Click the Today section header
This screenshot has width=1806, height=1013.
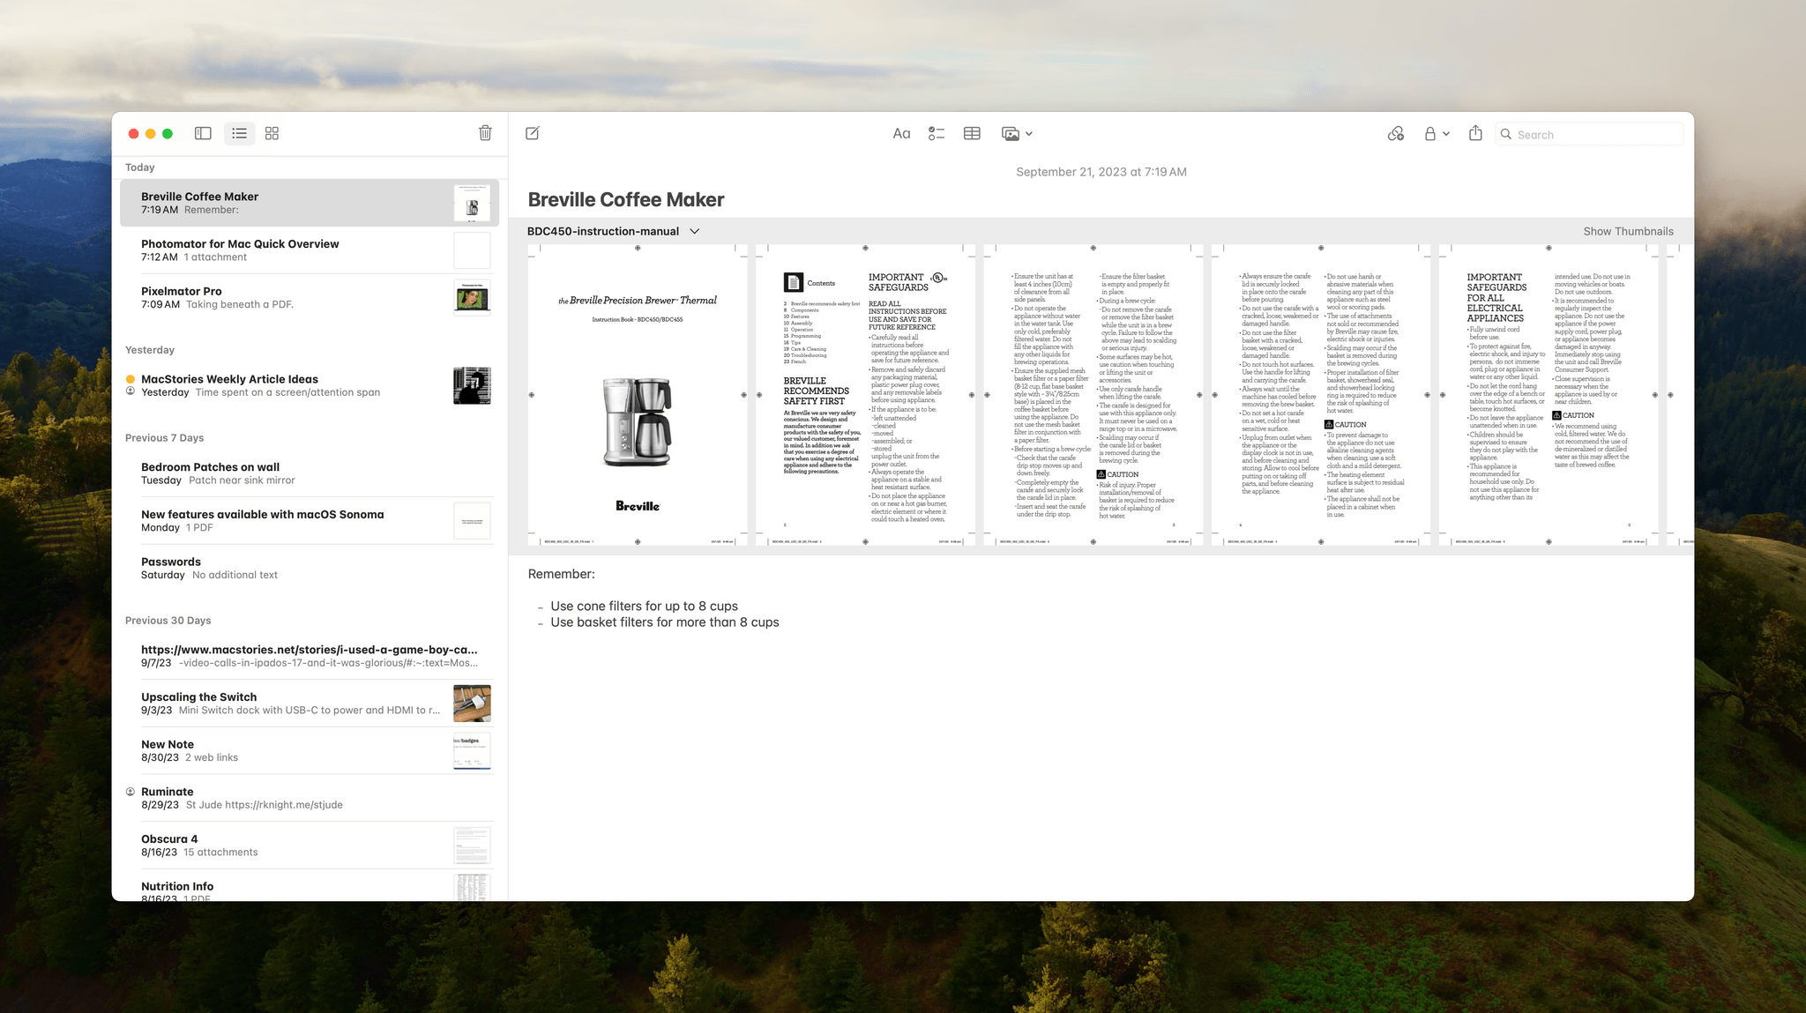point(139,168)
